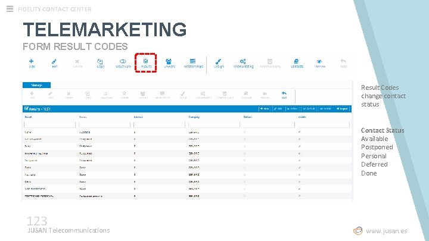429x241 pixels.
Task: Focus the Status column filter field
Action: point(104,125)
